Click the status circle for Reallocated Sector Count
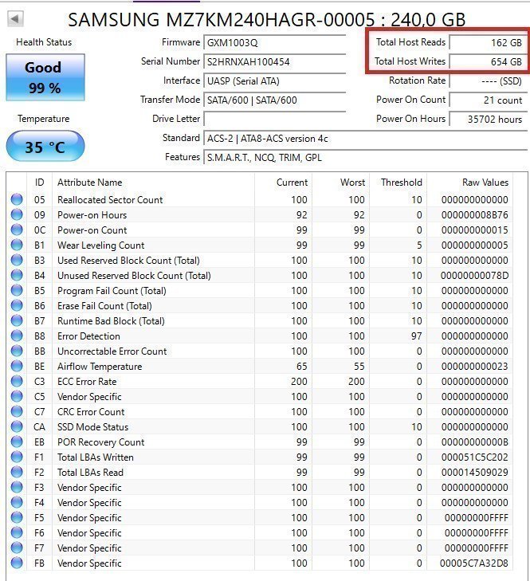The image size is (530, 581). [17, 200]
